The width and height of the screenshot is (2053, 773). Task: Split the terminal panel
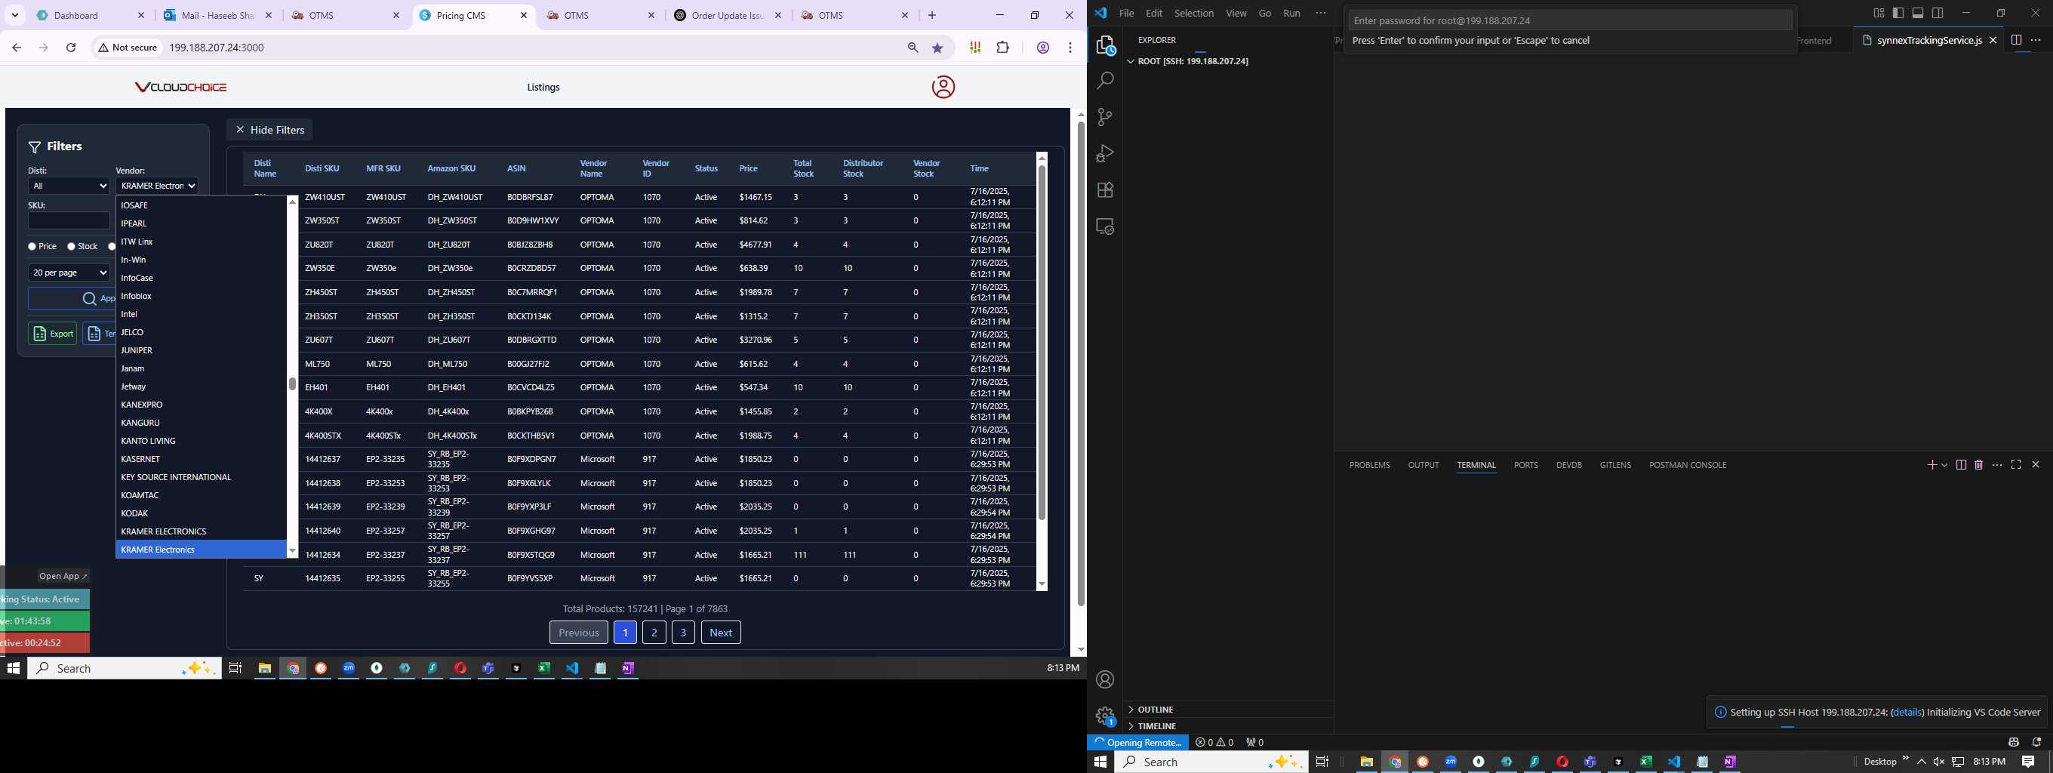[1961, 464]
